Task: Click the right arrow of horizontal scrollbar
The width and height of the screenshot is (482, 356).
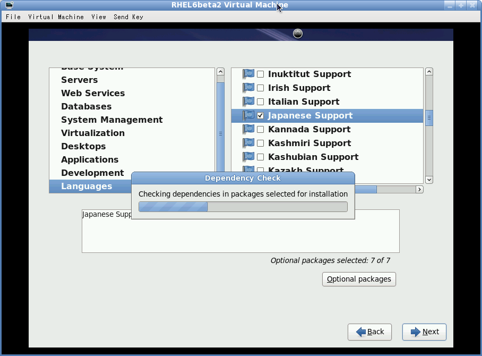Action: [419, 190]
